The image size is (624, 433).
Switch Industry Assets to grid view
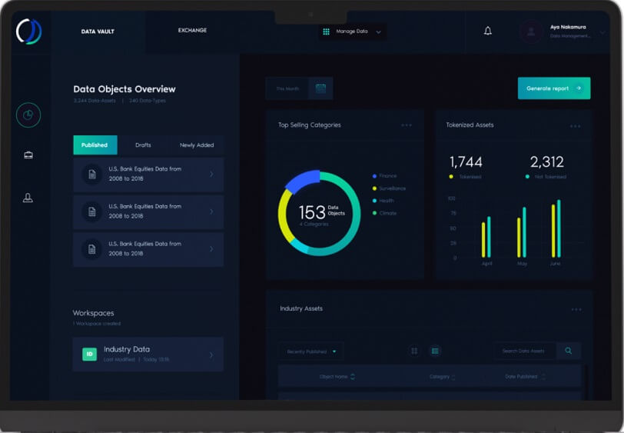[x=414, y=351]
